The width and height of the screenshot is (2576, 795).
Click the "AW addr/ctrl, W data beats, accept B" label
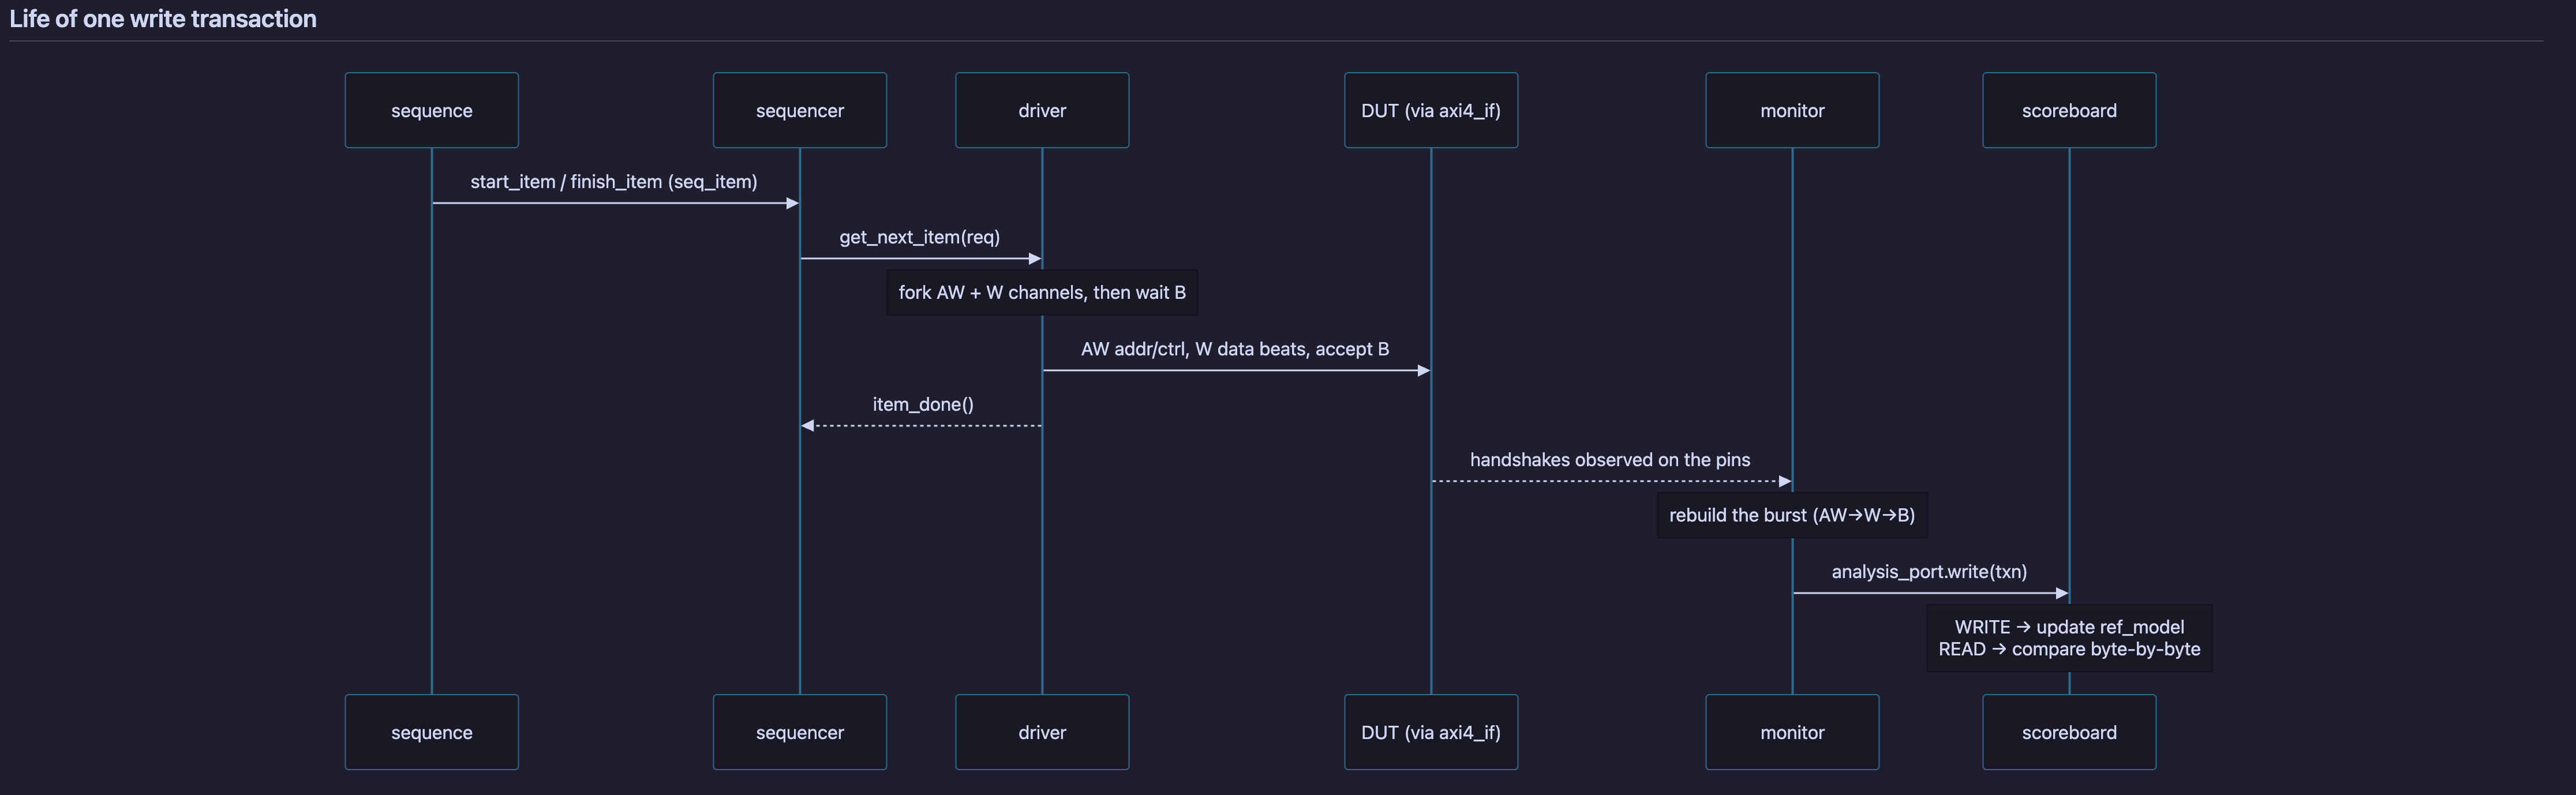(x=1235, y=349)
